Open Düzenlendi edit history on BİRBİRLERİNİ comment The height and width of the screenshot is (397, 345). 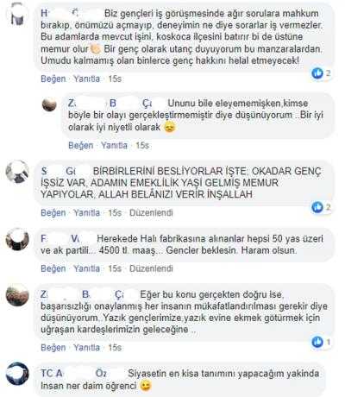tap(151, 213)
